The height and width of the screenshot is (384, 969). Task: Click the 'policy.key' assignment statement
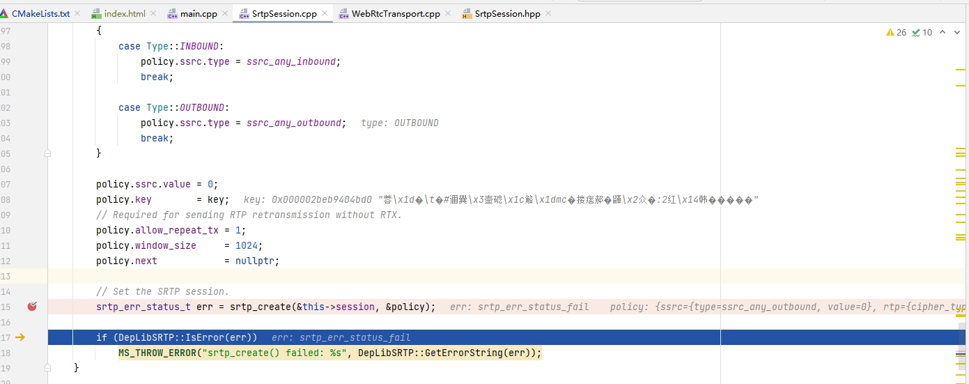pyautogui.click(x=162, y=199)
